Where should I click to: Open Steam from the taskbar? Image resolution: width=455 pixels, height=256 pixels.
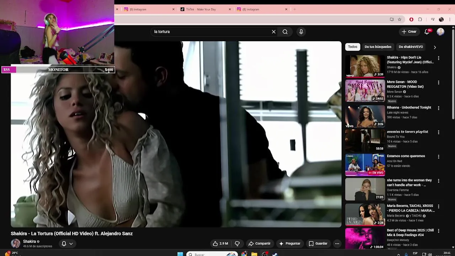click(275, 254)
